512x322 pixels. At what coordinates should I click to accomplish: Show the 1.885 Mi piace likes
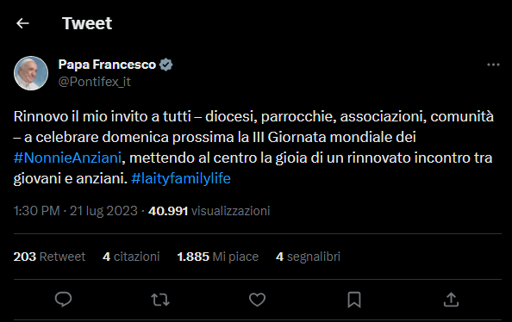click(218, 257)
